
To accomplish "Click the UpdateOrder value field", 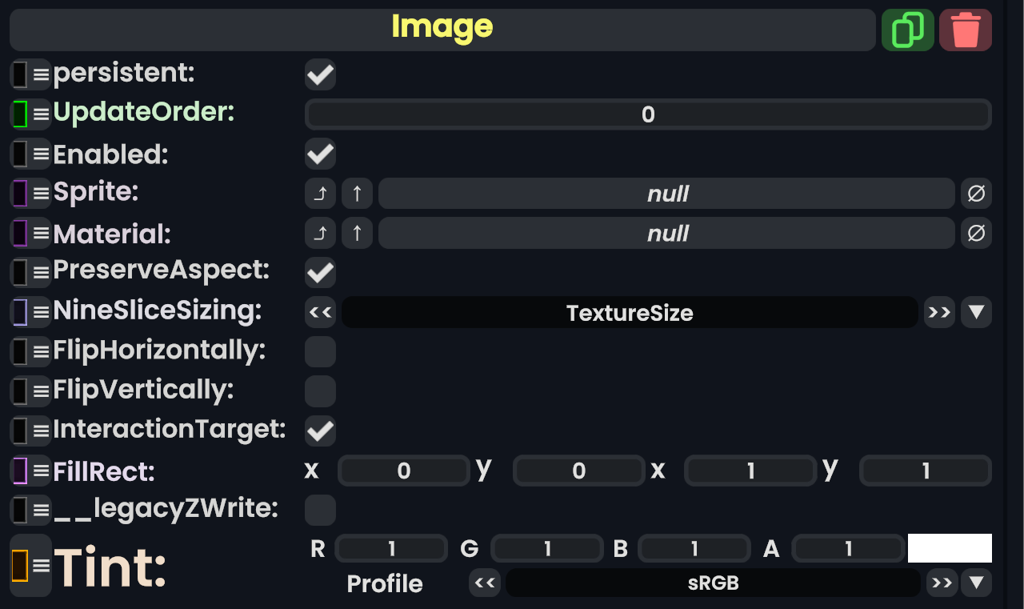I will pyautogui.click(x=648, y=114).
